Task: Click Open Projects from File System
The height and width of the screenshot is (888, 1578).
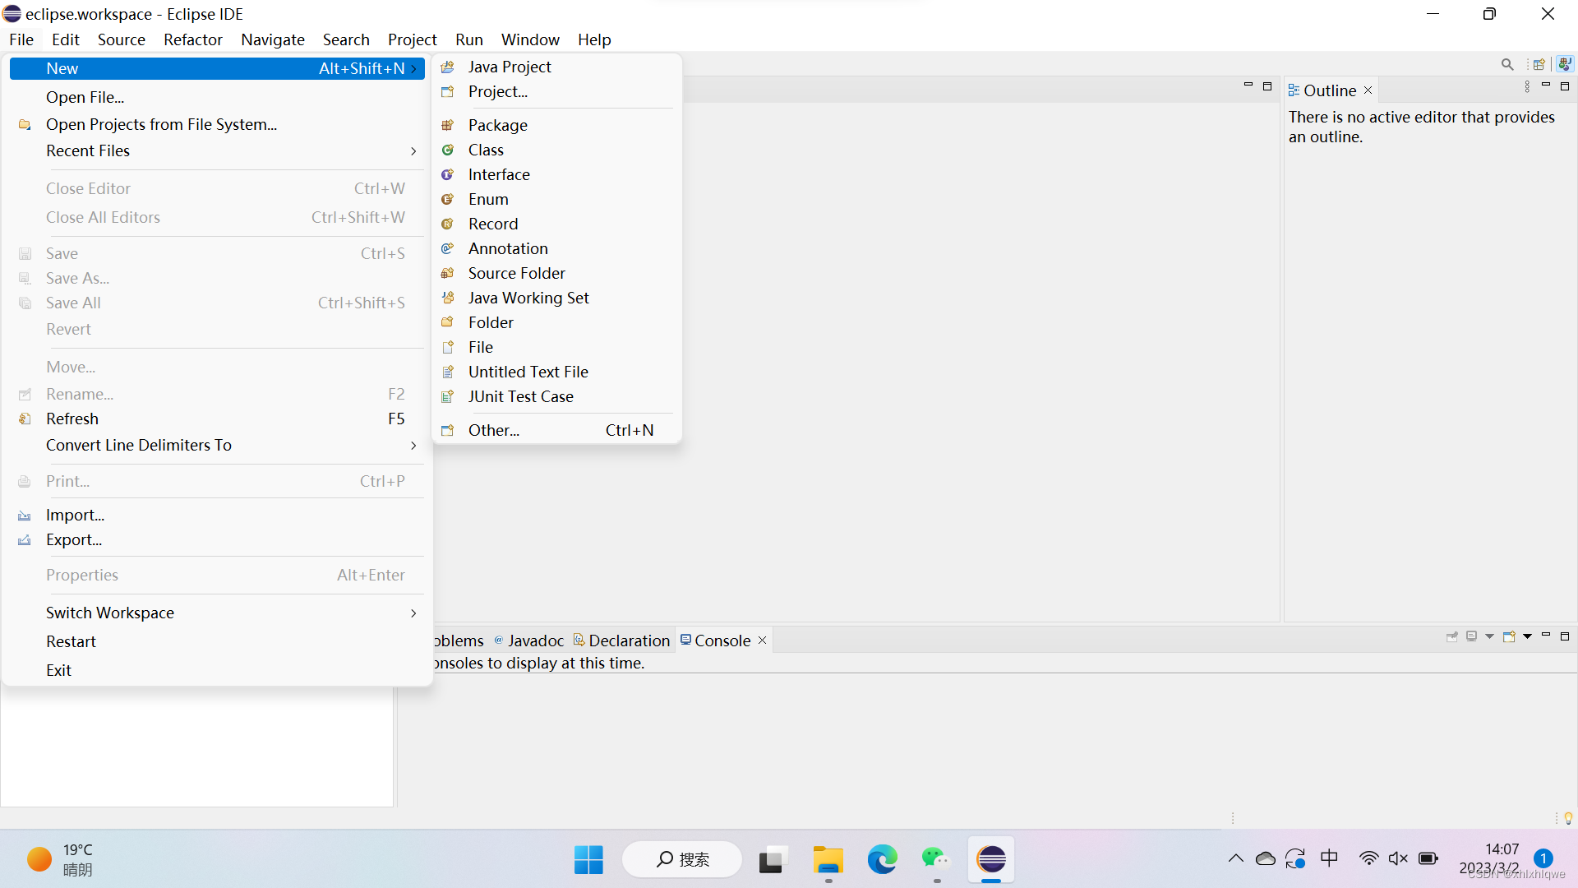Action: (x=161, y=125)
